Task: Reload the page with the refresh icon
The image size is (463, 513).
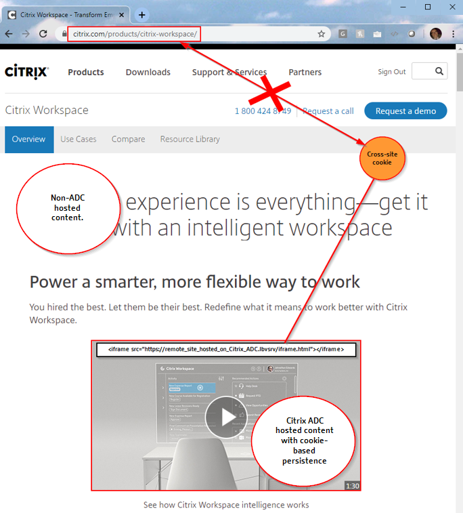Action: [43, 34]
